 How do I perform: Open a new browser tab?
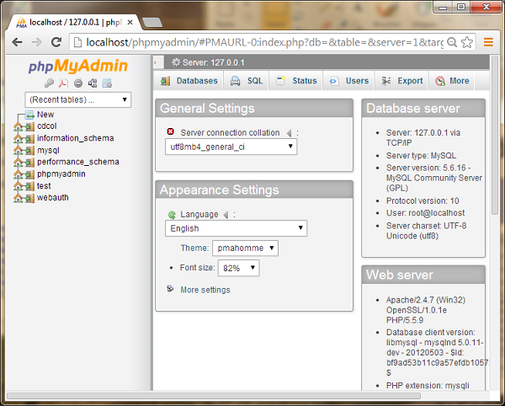point(152,23)
